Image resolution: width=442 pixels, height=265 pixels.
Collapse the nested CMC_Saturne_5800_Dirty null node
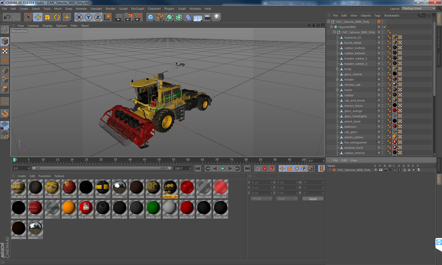tap(334, 32)
